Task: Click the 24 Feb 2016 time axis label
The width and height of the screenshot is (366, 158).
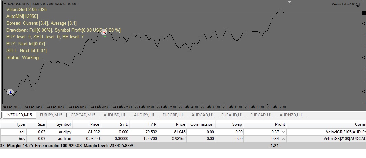Action: point(11,107)
